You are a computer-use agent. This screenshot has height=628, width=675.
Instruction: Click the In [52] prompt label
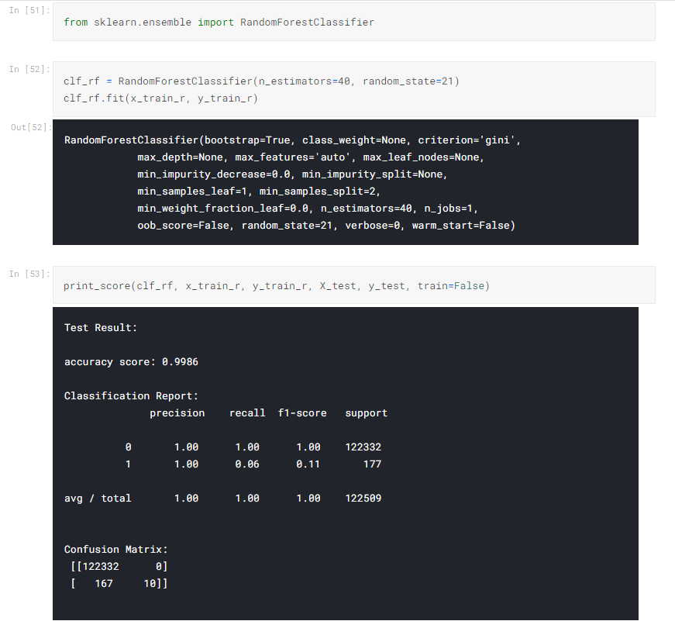click(29, 69)
